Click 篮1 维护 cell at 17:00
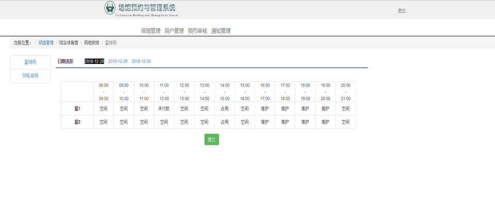This screenshot has width=495, height=213. [x=285, y=108]
